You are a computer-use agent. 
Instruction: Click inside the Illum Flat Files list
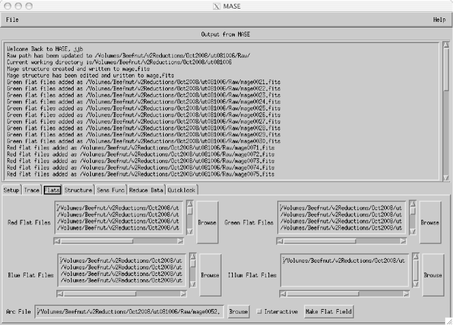tap(344, 270)
